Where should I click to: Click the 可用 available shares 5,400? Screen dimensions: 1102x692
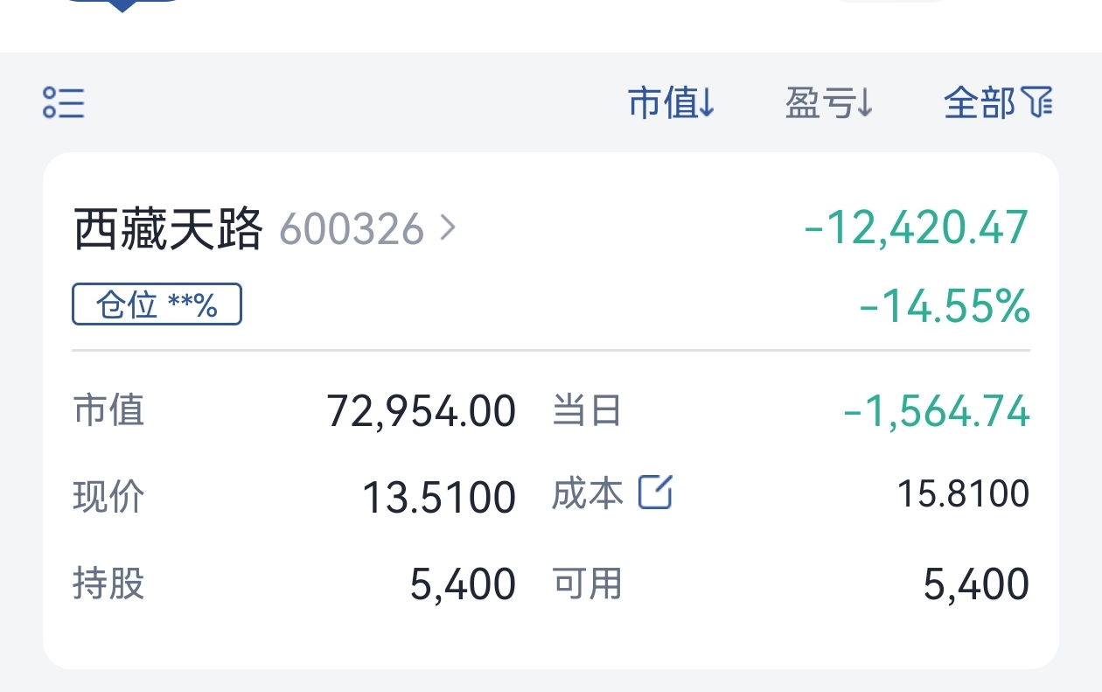click(x=976, y=584)
